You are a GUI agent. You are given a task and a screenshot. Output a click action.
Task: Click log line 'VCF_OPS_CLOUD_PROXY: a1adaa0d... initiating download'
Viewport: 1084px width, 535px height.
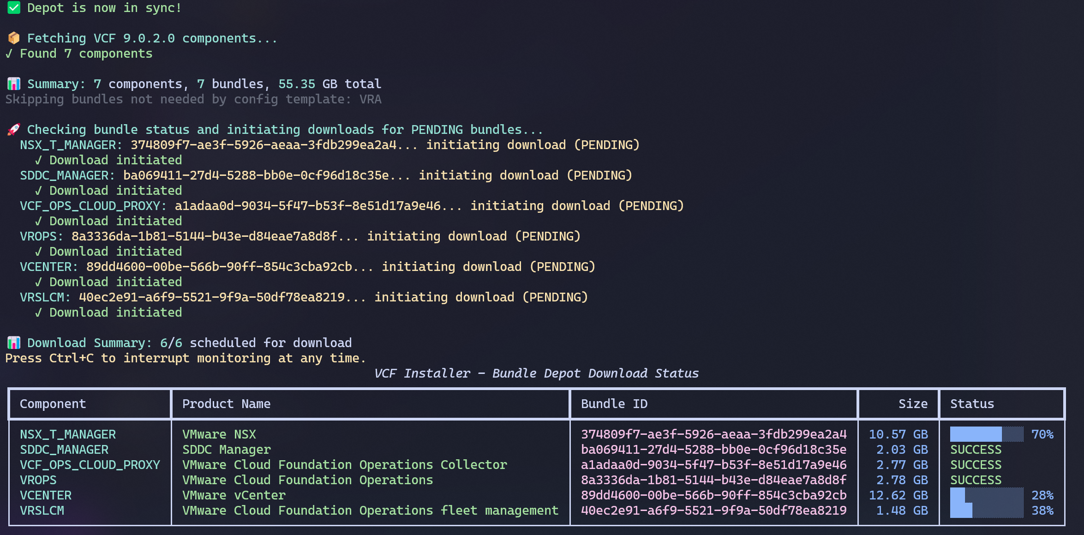click(352, 206)
